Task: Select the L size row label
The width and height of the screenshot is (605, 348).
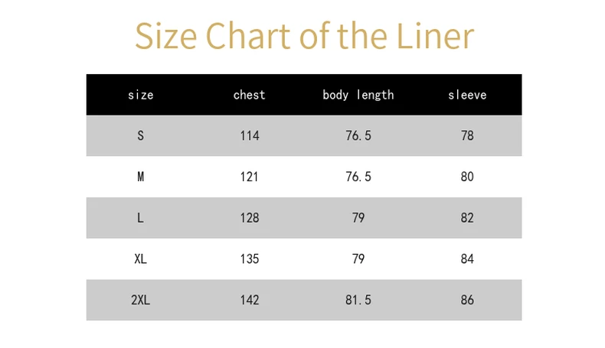Action: 140,218
